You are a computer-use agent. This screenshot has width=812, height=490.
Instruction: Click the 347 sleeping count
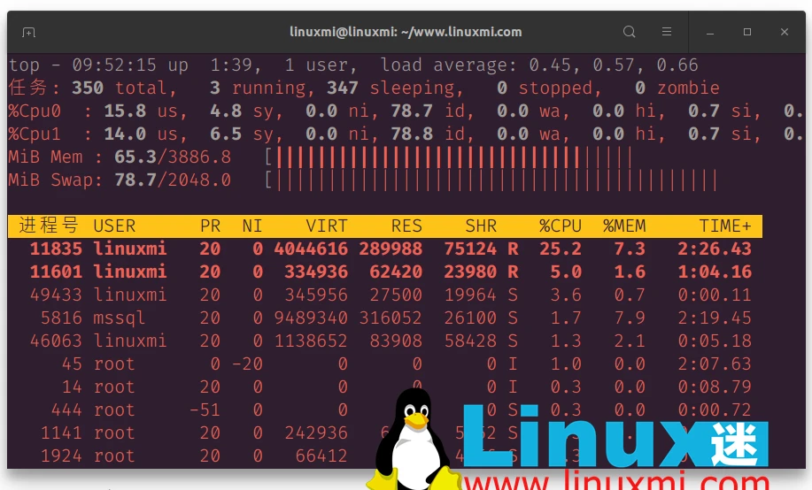(x=395, y=88)
